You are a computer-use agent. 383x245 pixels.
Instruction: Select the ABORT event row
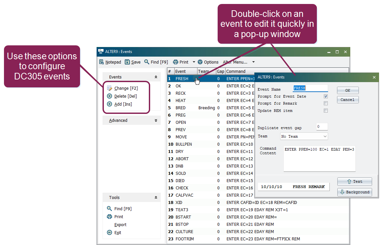[x=211, y=159]
